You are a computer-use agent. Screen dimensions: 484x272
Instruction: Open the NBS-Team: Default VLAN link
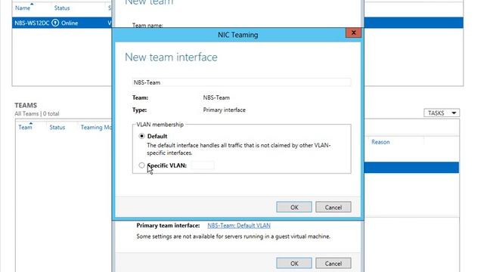tap(239, 225)
